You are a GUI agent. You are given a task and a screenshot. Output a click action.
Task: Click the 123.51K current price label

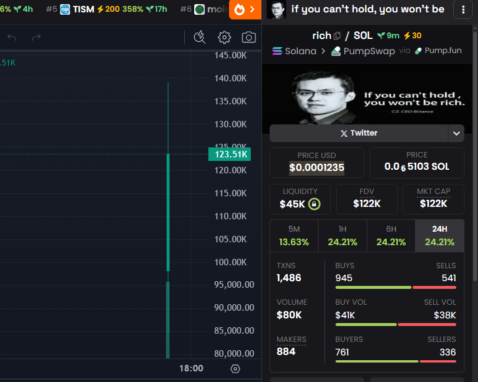coord(230,154)
